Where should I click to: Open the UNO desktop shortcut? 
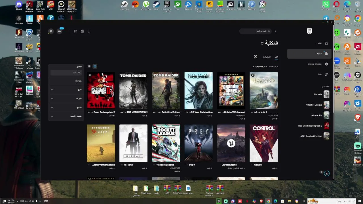[50, 6]
